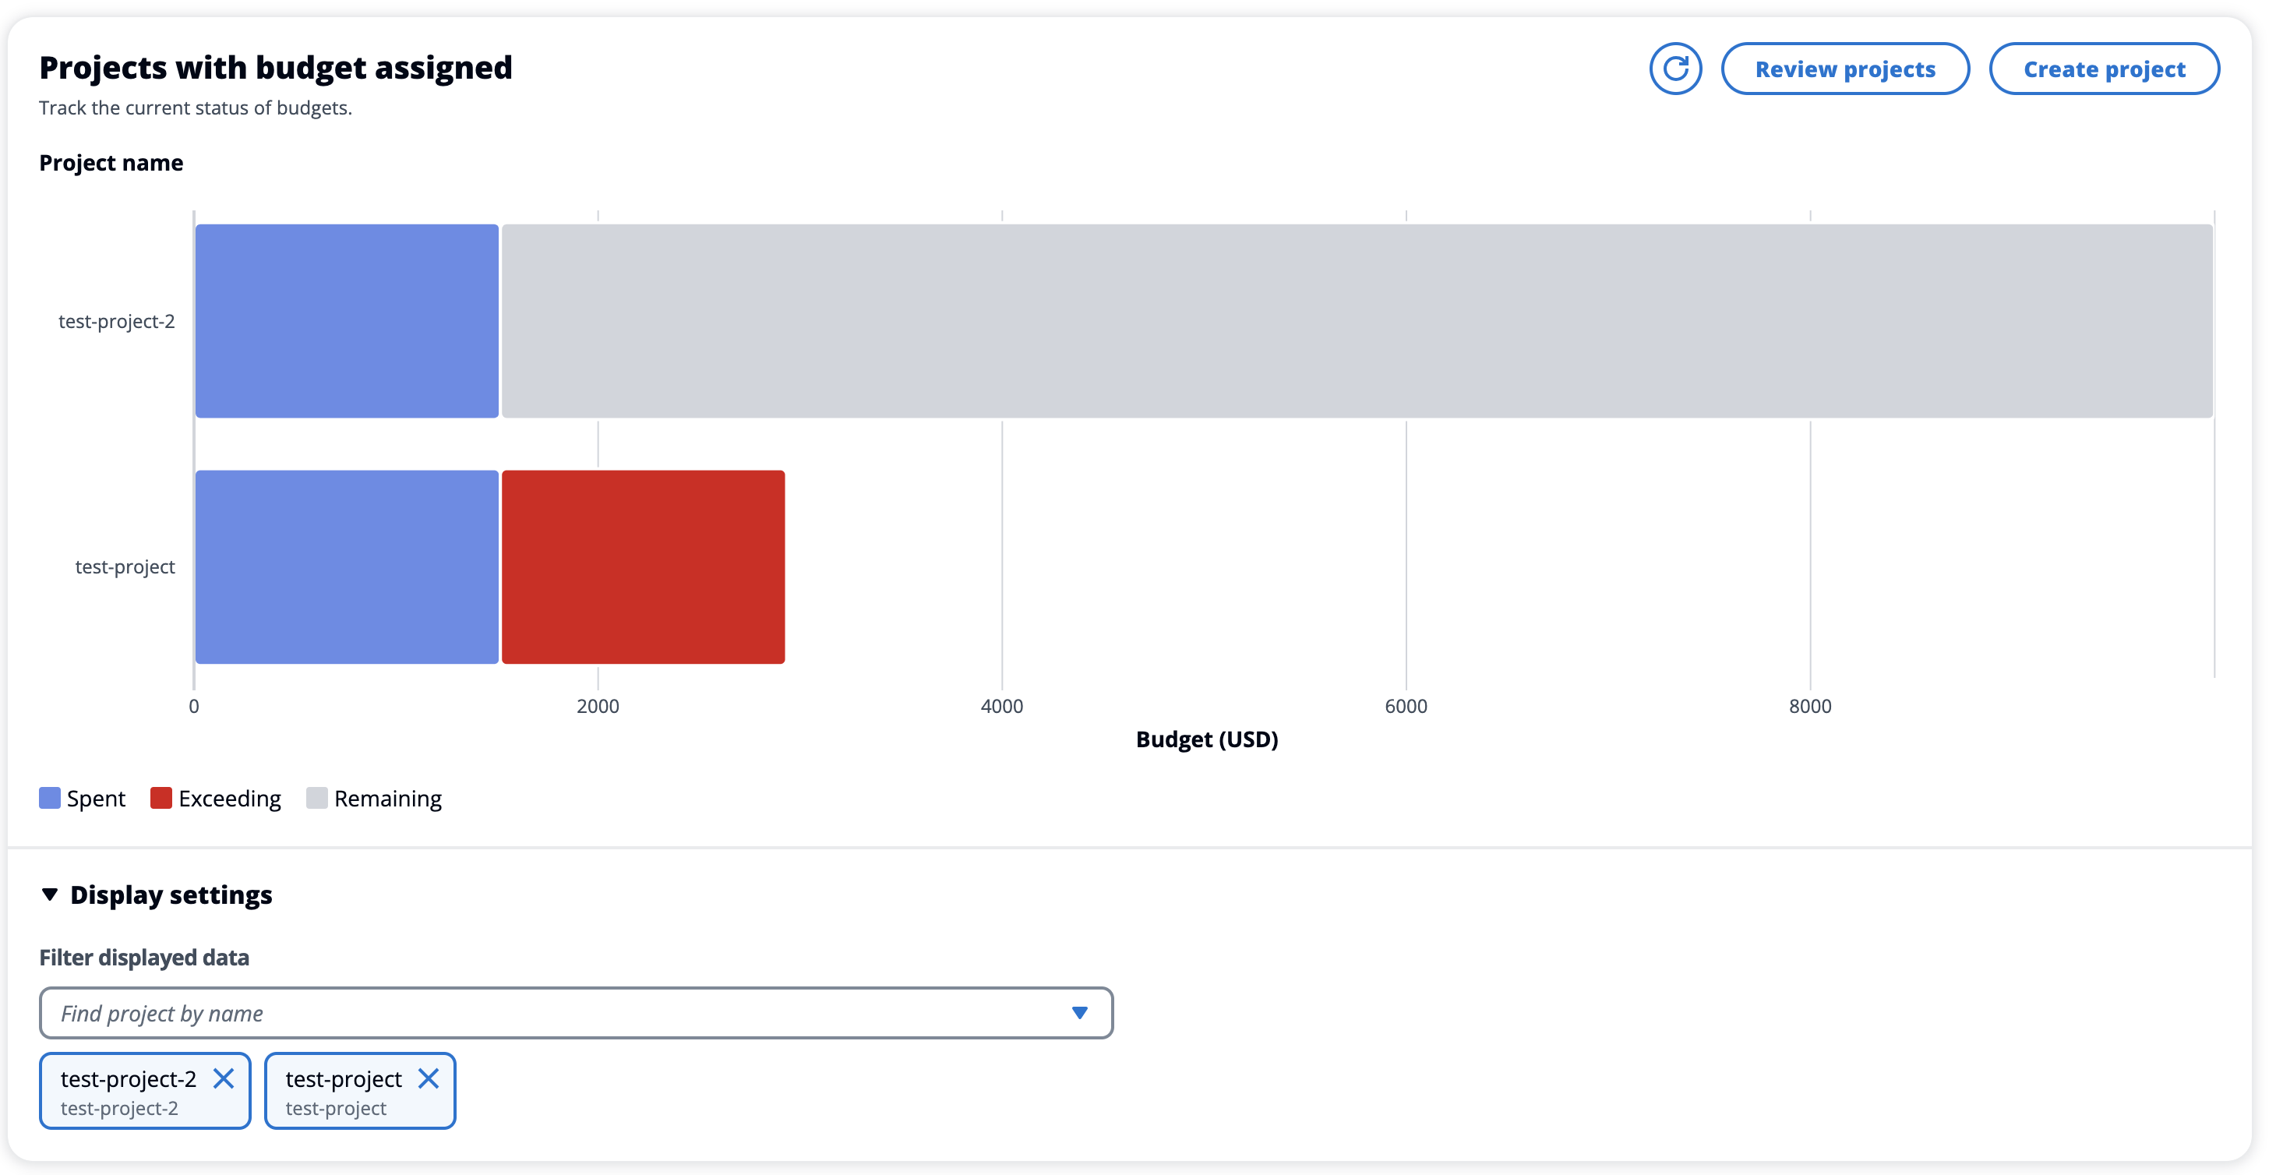Open Review projects
Image resolution: width=2269 pixels, height=1175 pixels.
point(1845,68)
